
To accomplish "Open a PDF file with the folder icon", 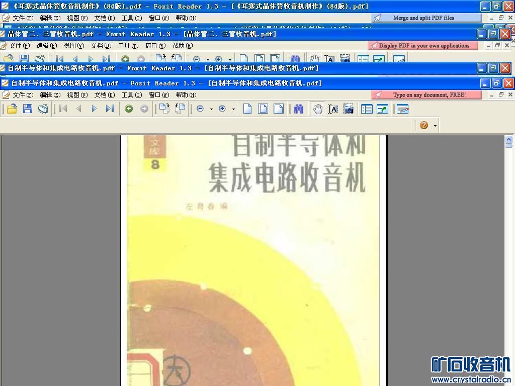I will click(x=12, y=109).
